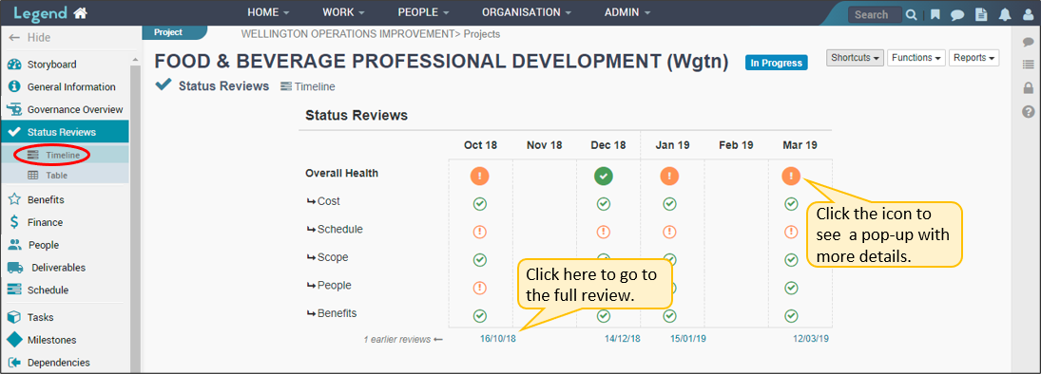Hide the left sidebar

[29, 38]
